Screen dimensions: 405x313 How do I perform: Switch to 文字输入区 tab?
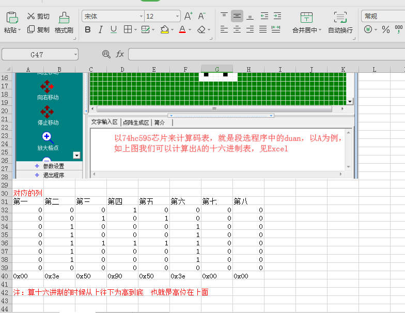[104, 122]
